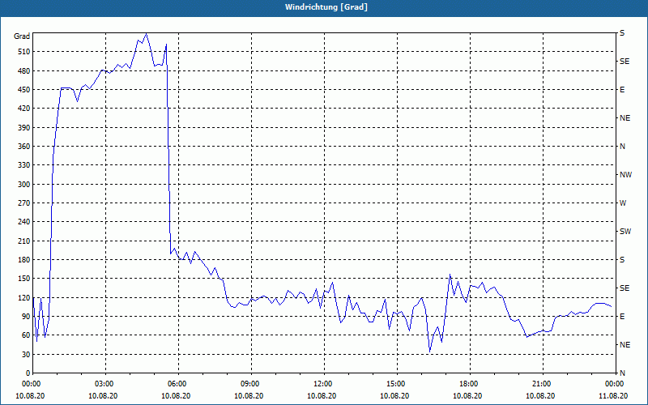Click the NW compass label
This screenshot has height=405, width=648.
[625, 175]
